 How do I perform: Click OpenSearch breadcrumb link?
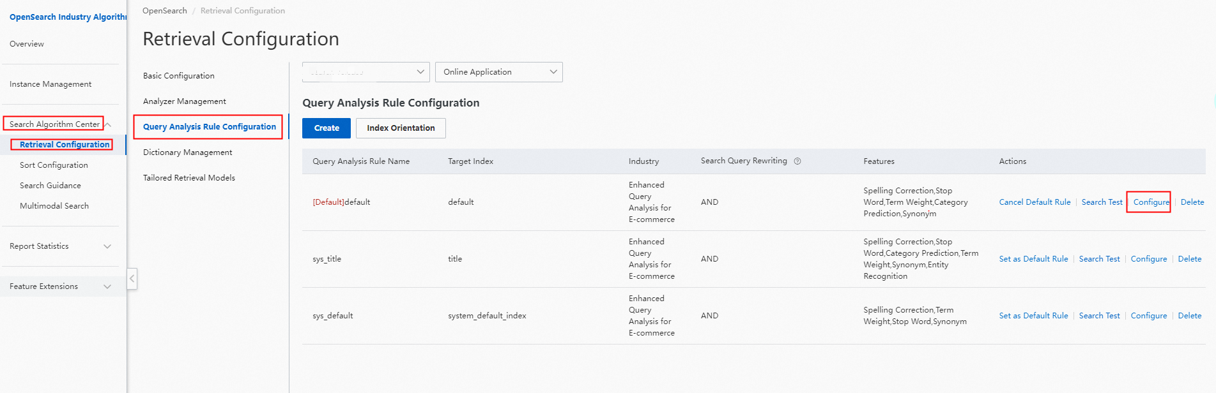coord(164,11)
